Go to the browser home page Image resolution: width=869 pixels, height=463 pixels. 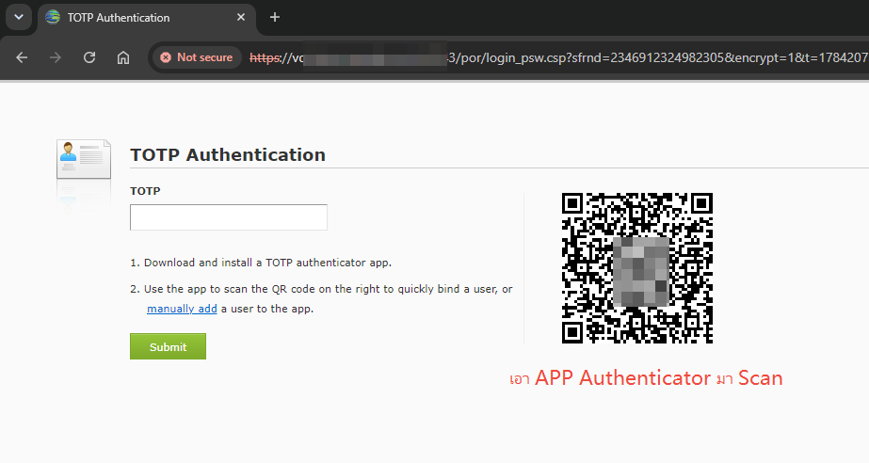(123, 57)
